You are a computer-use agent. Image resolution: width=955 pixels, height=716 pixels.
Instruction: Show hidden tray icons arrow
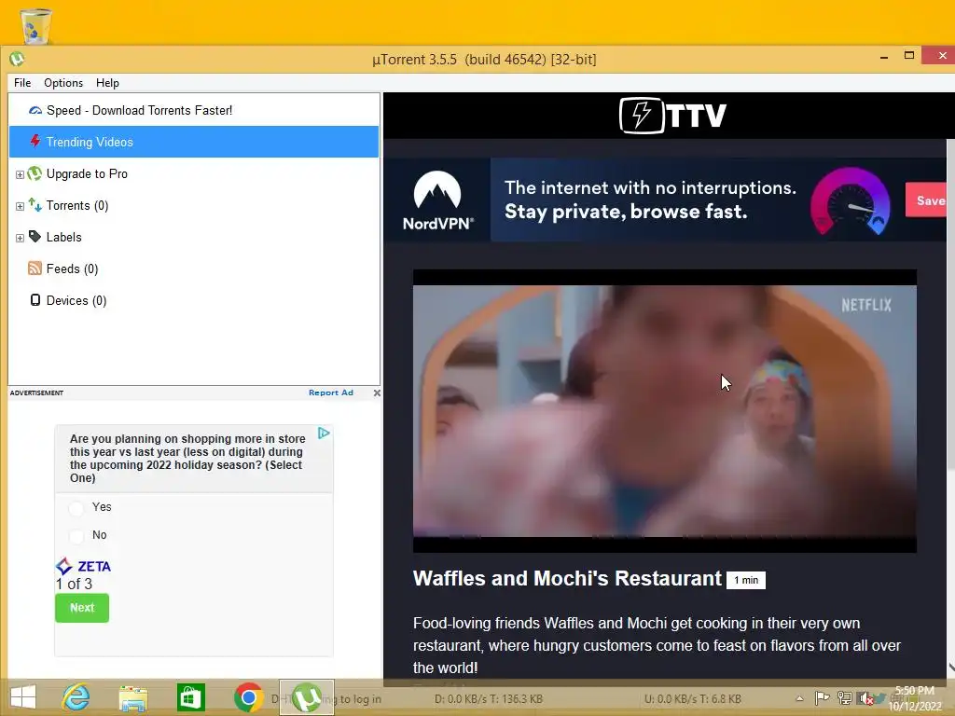pyautogui.click(x=799, y=698)
